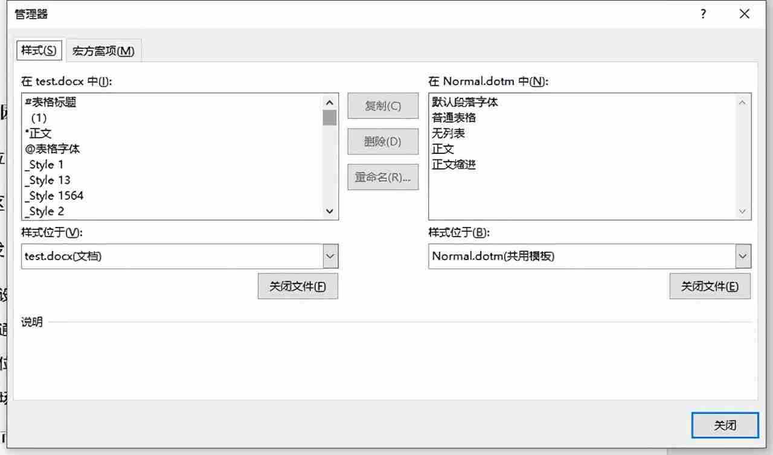Image resolution: width=773 pixels, height=455 pixels.
Task: Select _Style 1564 in the left list
Action: 54,196
